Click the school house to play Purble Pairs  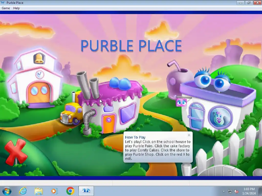tap(35, 78)
